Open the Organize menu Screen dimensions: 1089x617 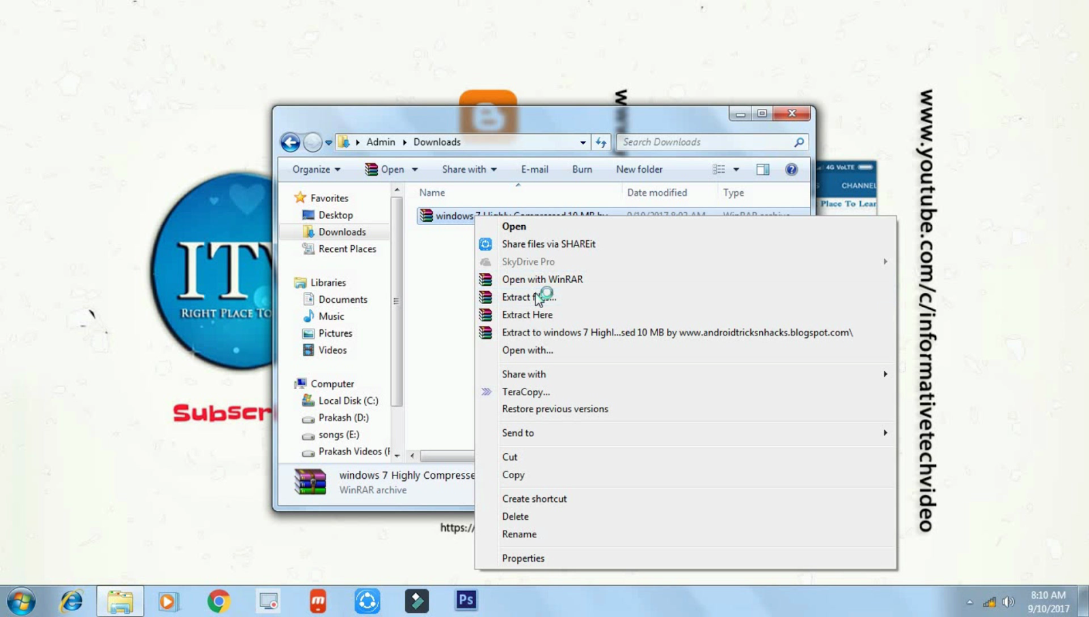pyautogui.click(x=316, y=169)
